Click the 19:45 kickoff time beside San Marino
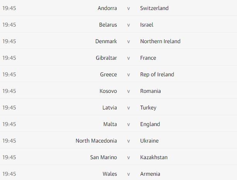 9,157
